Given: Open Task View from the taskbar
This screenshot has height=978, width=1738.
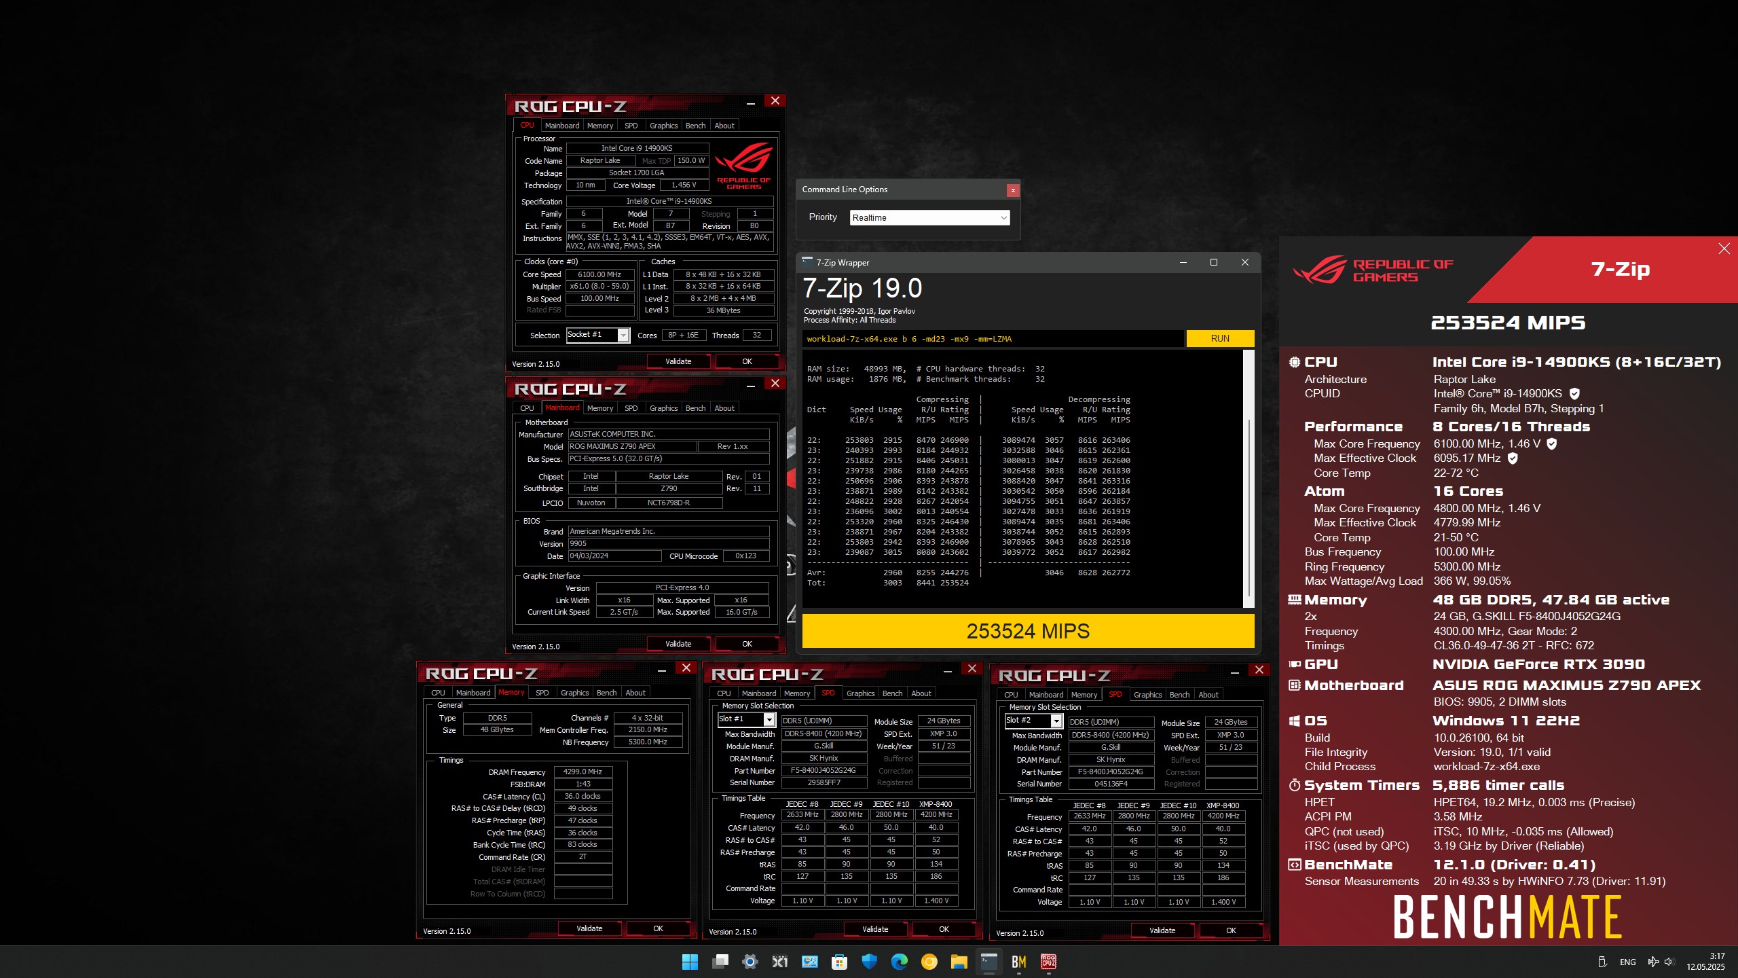Looking at the screenshot, I should pyautogui.click(x=720, y=962).
